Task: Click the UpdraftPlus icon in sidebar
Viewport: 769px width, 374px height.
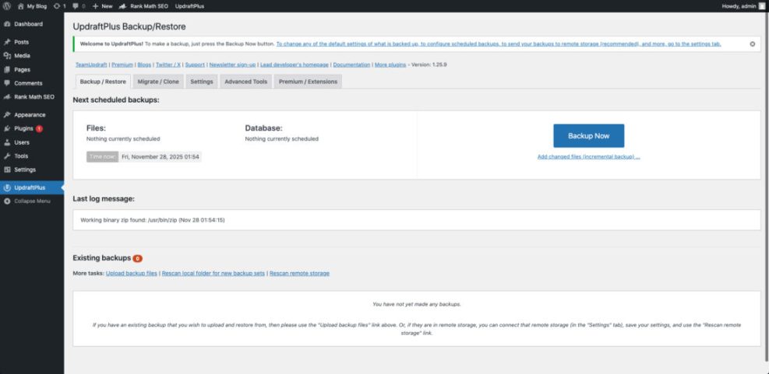Action: 7,187
